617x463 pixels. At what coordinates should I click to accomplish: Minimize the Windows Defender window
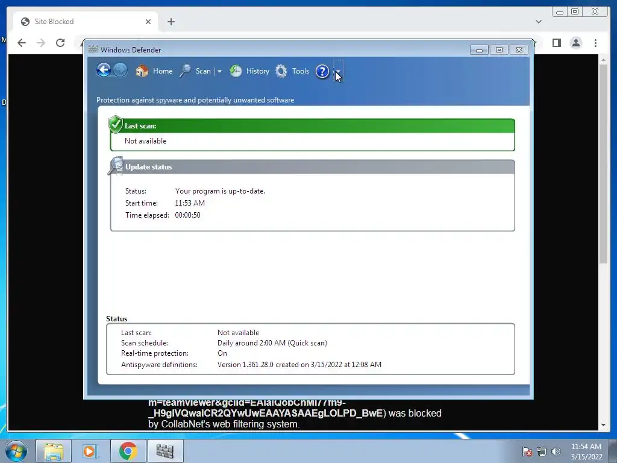coord(479,50)
